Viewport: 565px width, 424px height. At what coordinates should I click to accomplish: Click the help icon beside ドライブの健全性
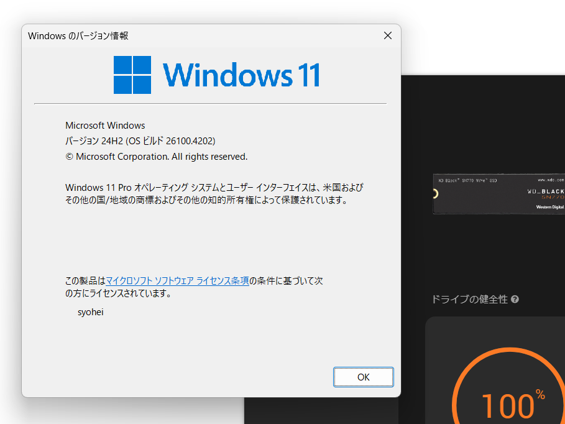pyautogui.click(x=515, y=299)
